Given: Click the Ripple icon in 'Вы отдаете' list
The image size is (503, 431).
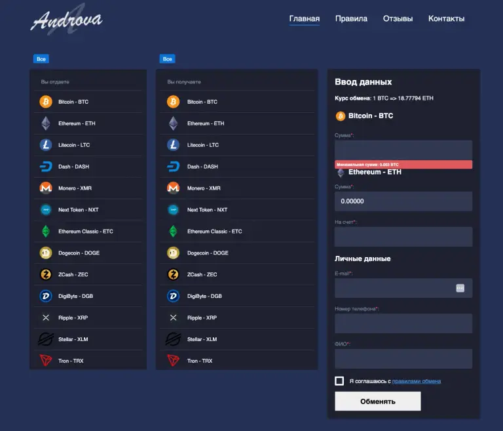Looking at the screenshot, I should (46, 318).
